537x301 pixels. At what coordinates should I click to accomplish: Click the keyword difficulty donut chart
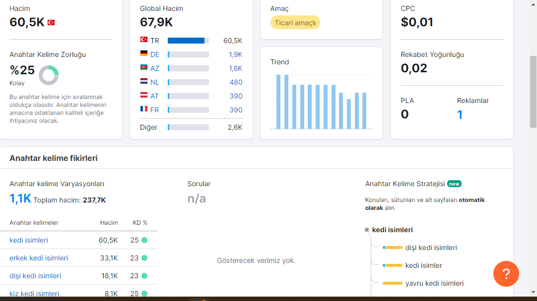(49, 75)
